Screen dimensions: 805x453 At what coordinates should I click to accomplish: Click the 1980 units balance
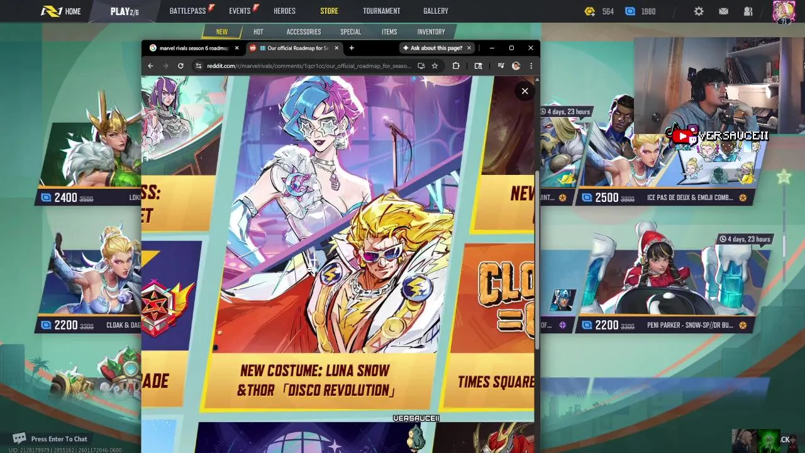tap(648, 11)
